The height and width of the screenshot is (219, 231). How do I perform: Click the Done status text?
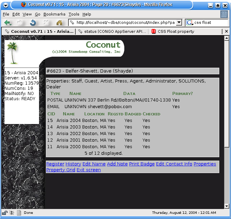[x=28, y=213]
